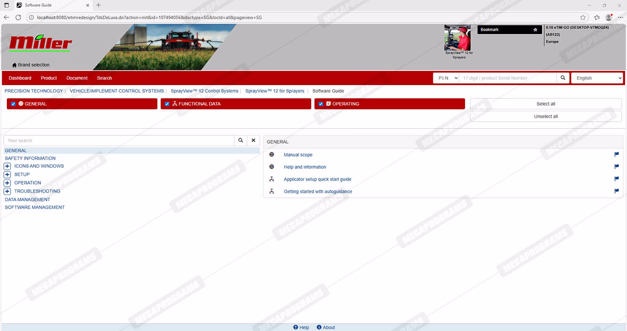Uncheck the FUNCTIONAL DATA filter checkbox
Image resolution: width=627 pixels, height=331 pixels.
[167, 104]
